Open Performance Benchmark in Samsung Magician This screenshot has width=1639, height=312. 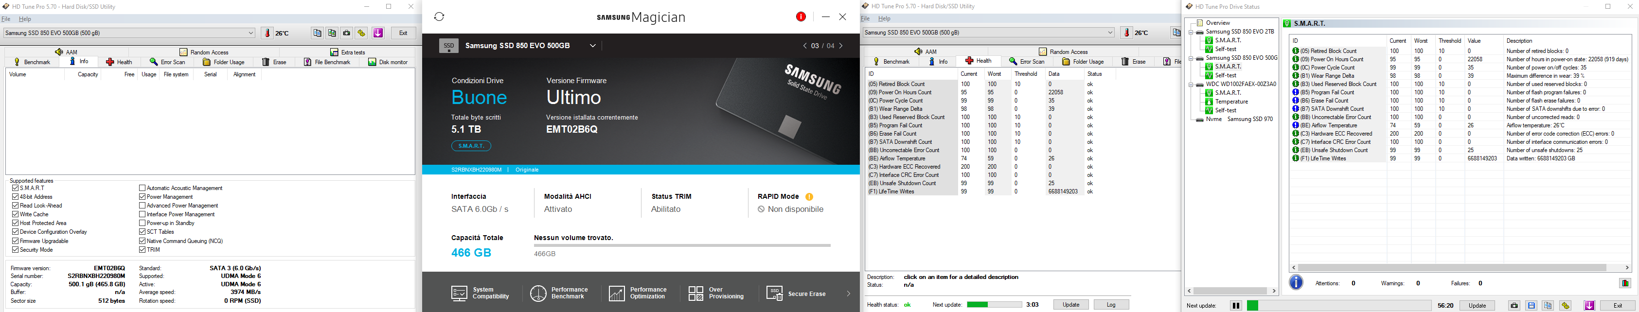coord(560,293)
